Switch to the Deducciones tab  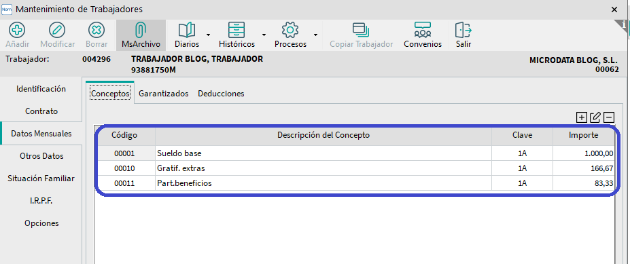pos(221,94)
